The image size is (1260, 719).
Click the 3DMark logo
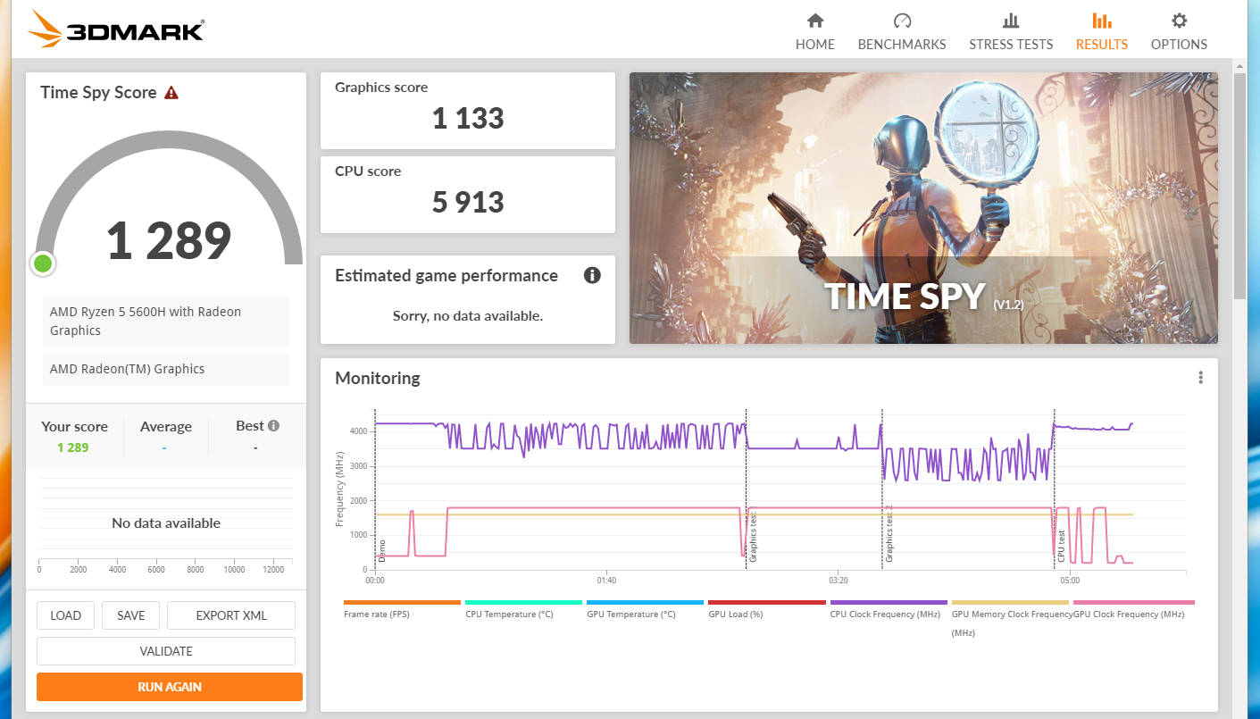tap(116, 29)
